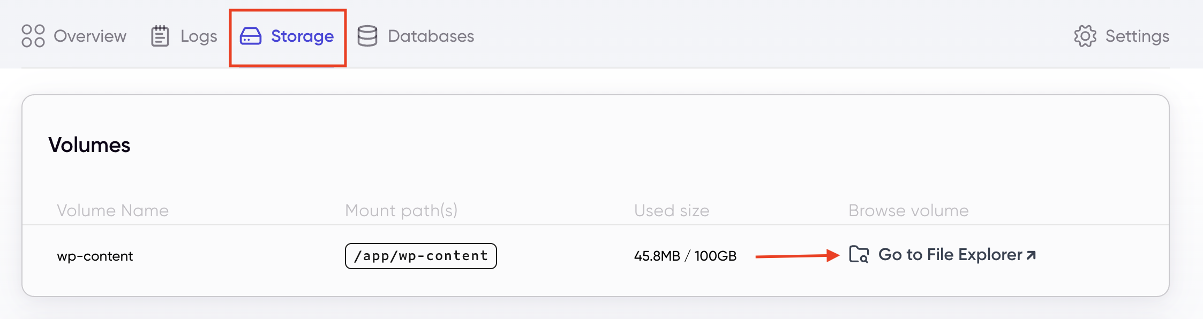The image size is (1203, 319).
Task: Open the Logs tab
Action: pos(198,36)
